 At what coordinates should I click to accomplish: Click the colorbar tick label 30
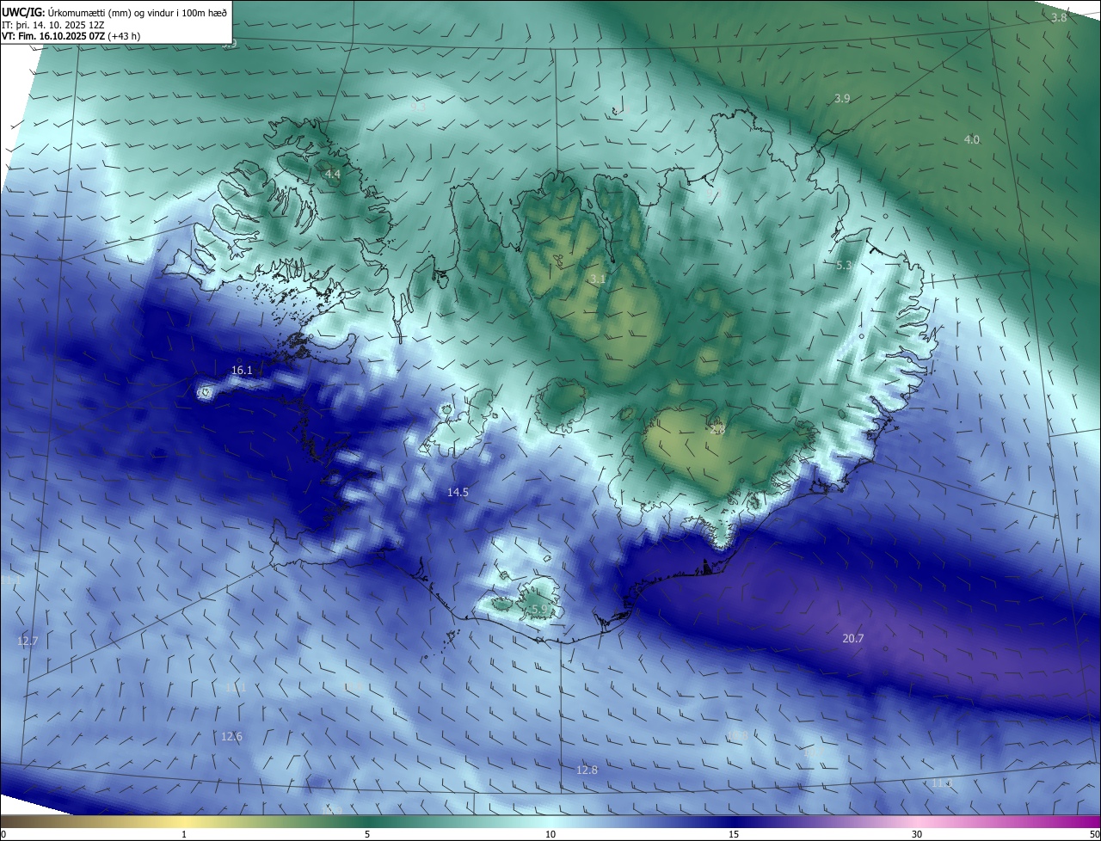[x=917, y=834]
